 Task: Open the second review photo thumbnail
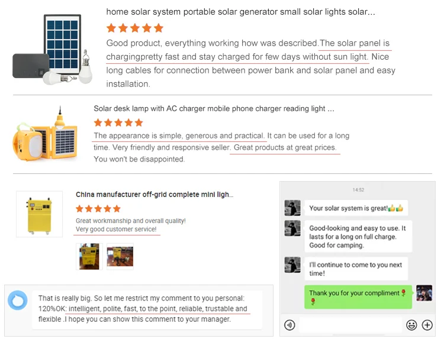point(120,256)
